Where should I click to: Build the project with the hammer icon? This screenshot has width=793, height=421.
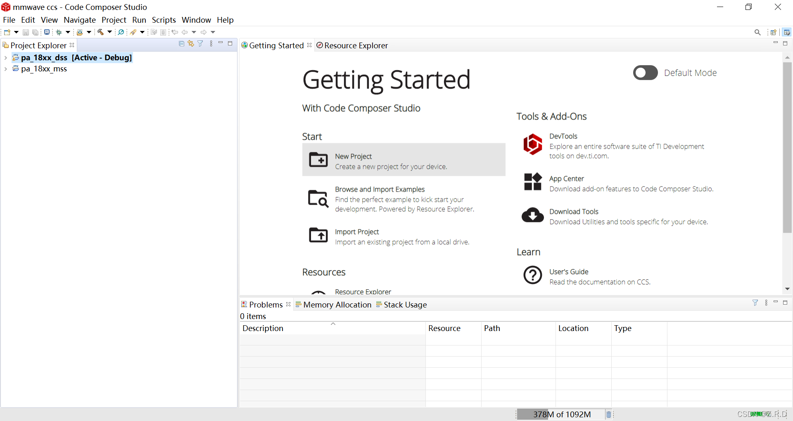100,32
